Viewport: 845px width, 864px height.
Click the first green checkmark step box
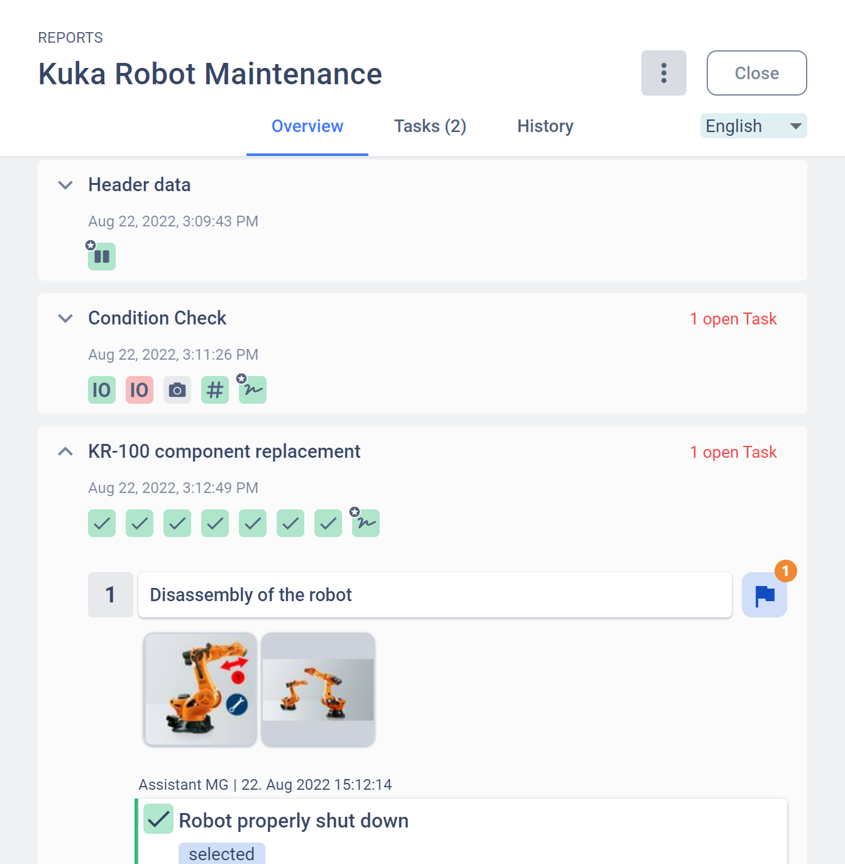[102, 523]
